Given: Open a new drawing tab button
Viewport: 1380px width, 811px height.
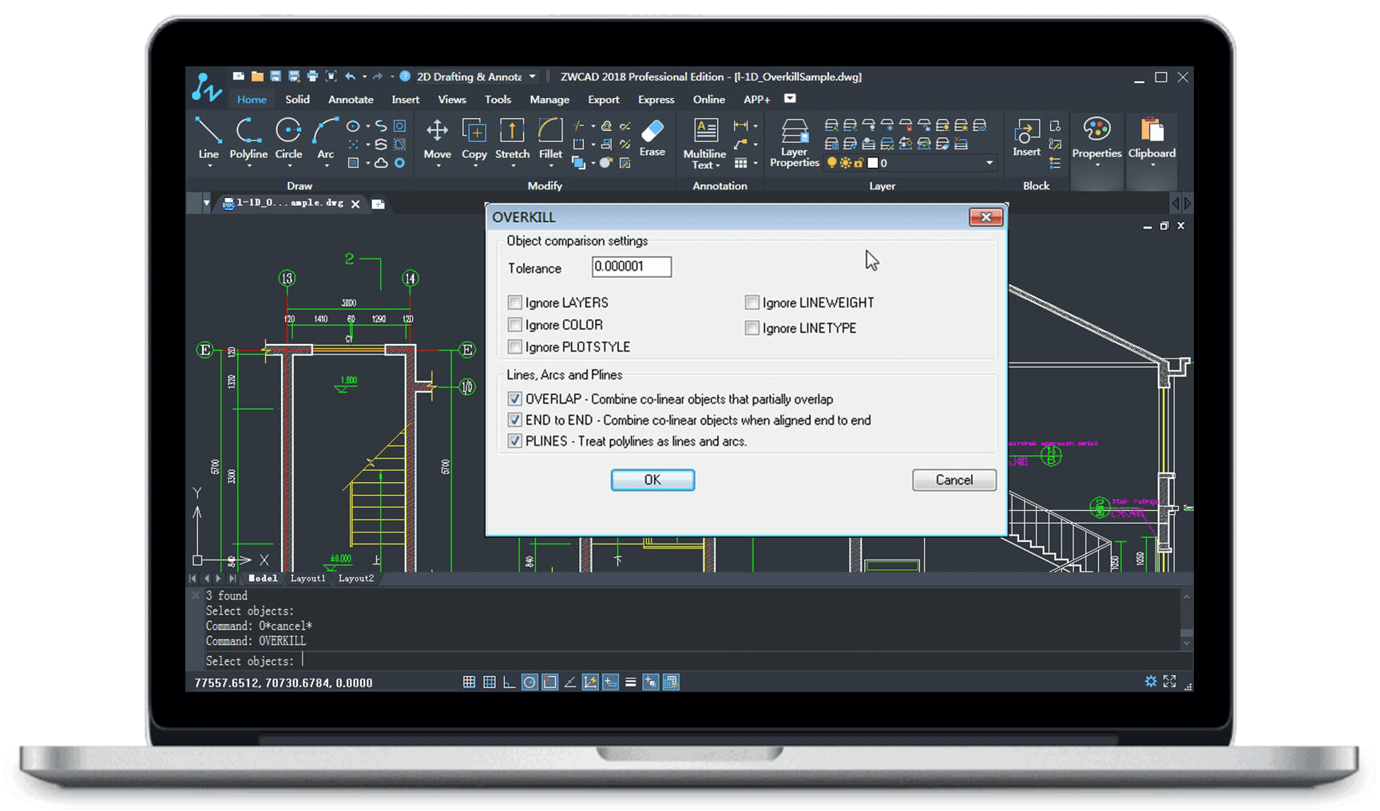Looking at the screenshot, I should pyautogui.click(x=379, y=204).
